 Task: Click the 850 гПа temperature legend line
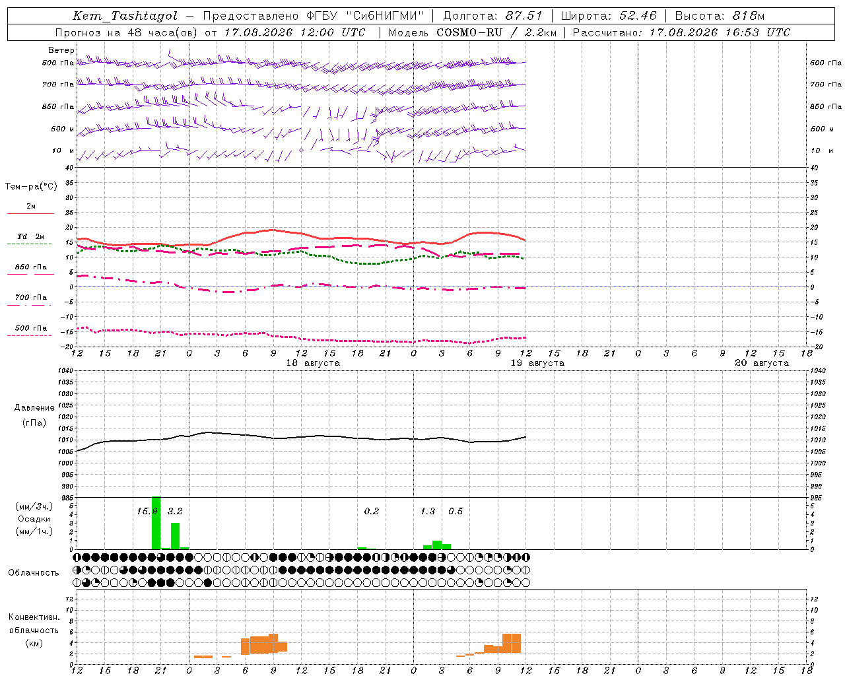coord(30,268)
